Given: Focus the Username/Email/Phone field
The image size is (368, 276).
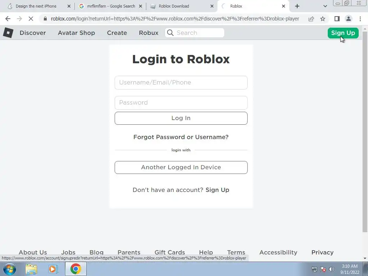Looking at the screenshot, I should click(181, 83).
